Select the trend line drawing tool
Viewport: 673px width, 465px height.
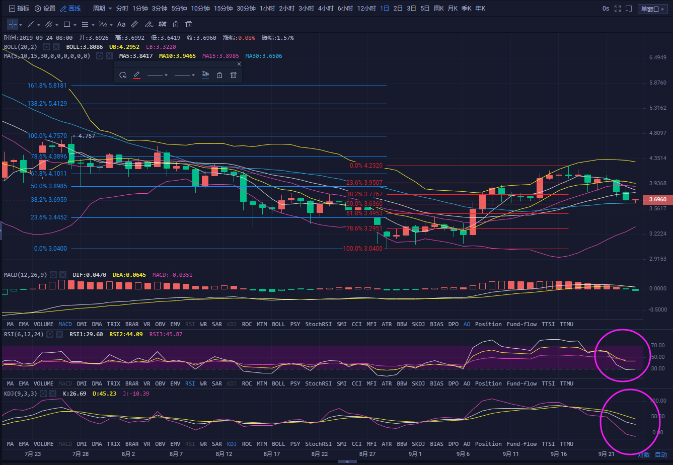[31, 24]
